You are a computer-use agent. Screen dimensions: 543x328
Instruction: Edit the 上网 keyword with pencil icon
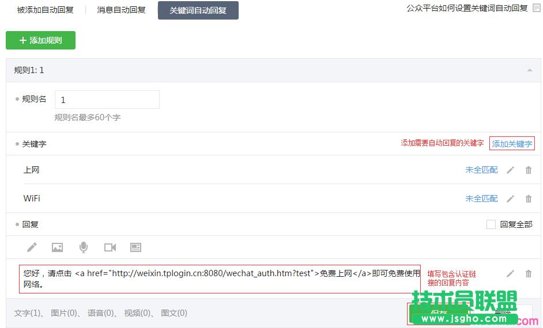click(510, 170)
